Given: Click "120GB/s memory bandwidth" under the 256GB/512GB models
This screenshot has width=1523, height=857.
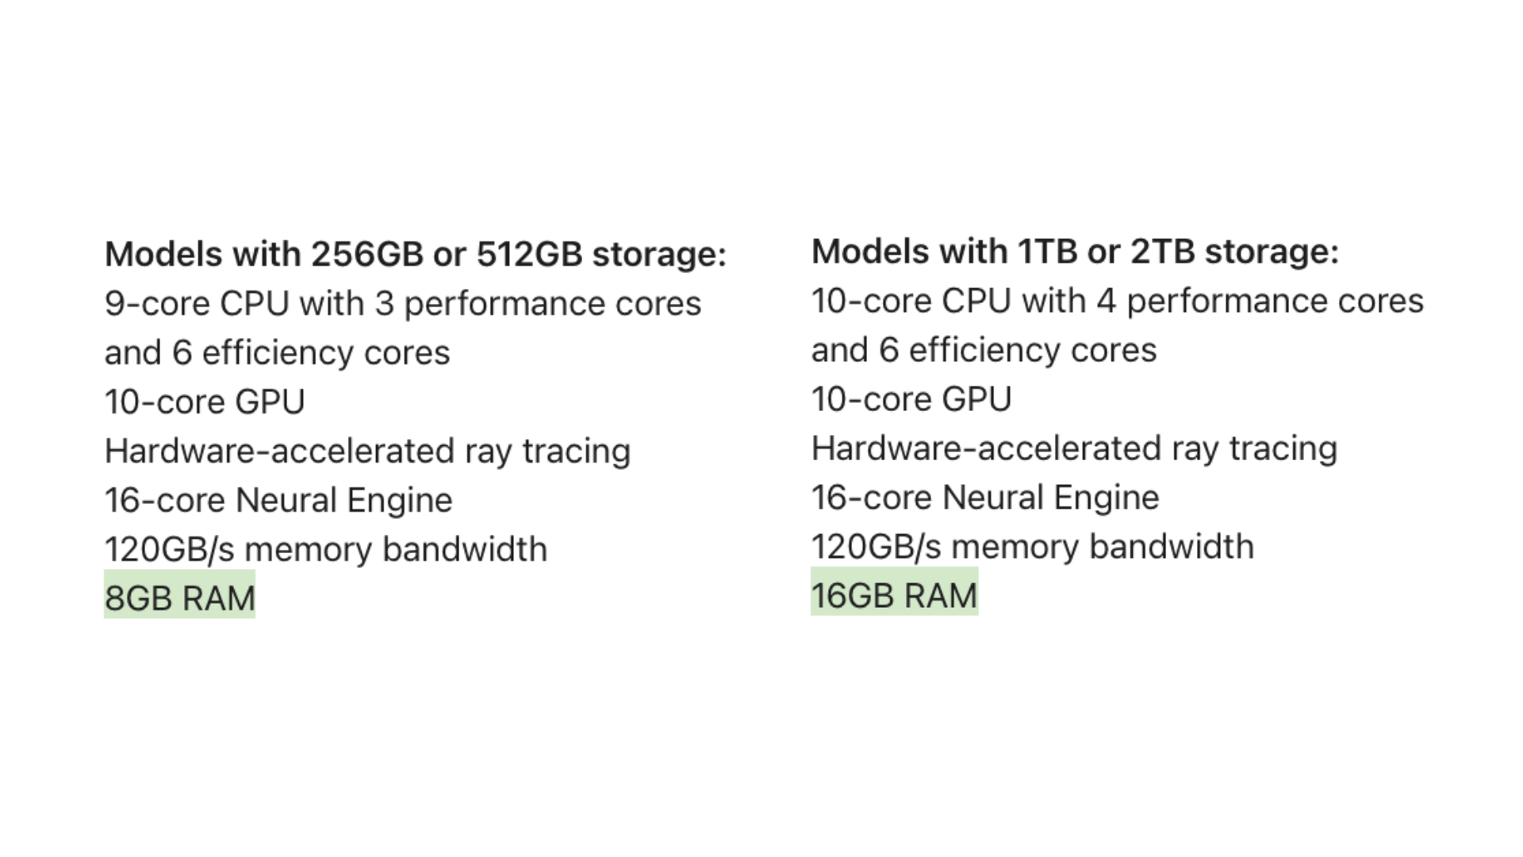Looking at the screenshot, I should (x=326, y=550).
